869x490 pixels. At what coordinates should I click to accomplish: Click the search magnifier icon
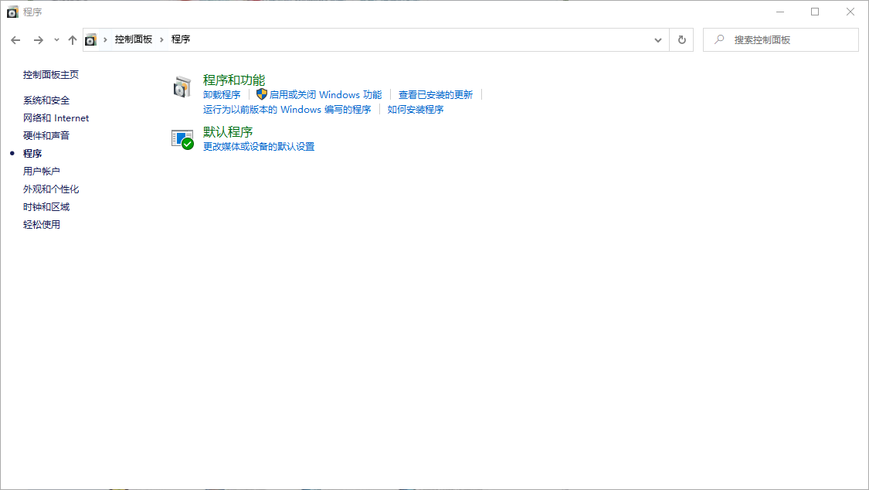pyautogui.click(x=718, y=39)
